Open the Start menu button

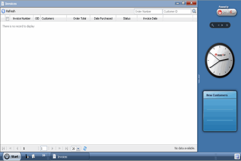pyautogui.click(x=12, y=156)
